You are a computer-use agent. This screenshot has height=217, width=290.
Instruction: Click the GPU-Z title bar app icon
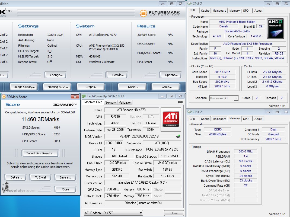pyautogui.click(x=84, y=96)
